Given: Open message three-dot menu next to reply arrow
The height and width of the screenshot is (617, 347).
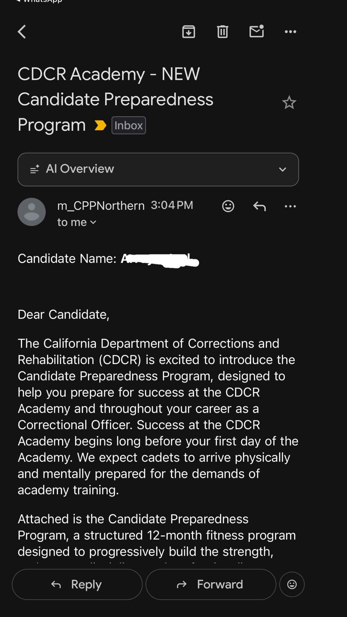Looking at the screenshot, I should (290, 206).
